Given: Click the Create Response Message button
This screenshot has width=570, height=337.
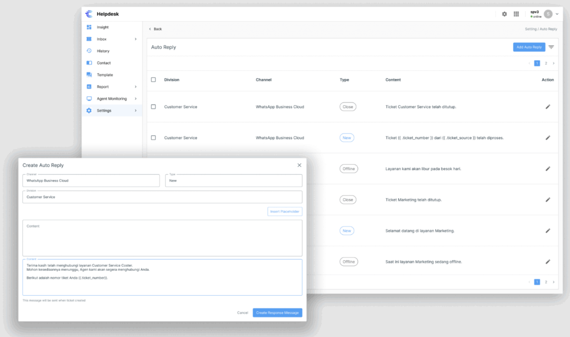Looking at the screenshot, I should (x=277, y=313).
